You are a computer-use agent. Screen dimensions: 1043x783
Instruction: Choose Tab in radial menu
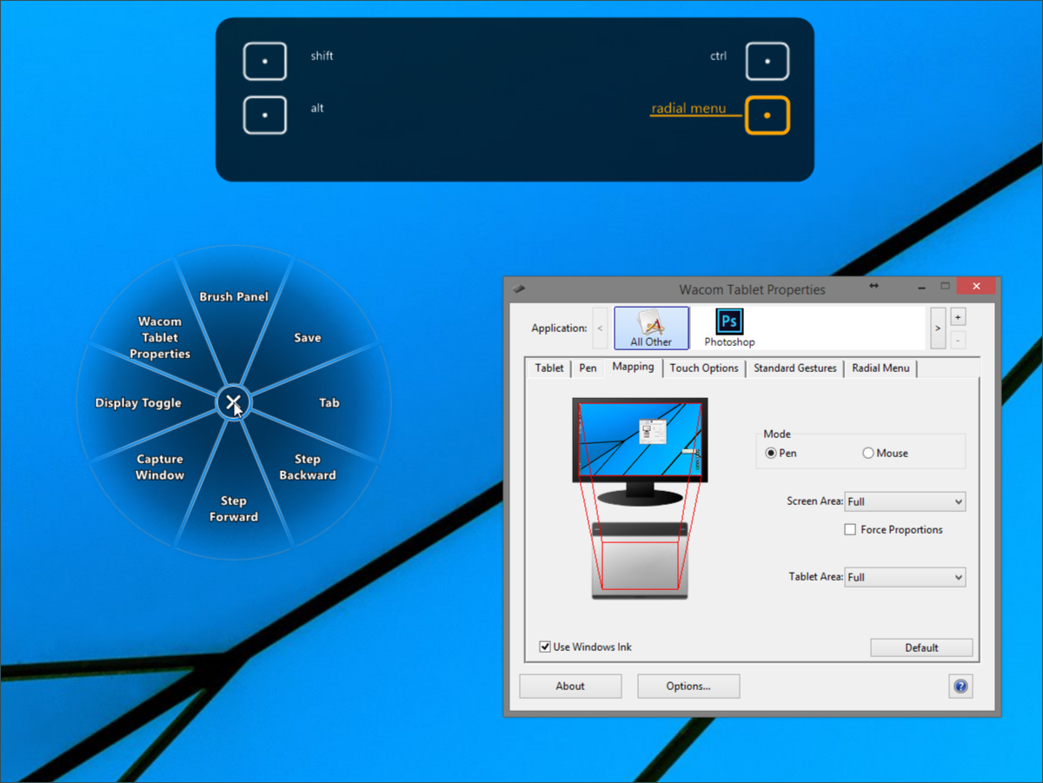pos(329,402)
